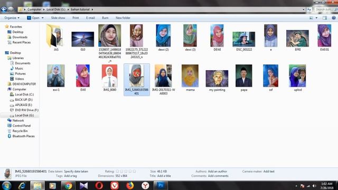Open BACK UP (D:) drive
Viewport: 338px width, 190px height.
point(23,100)
